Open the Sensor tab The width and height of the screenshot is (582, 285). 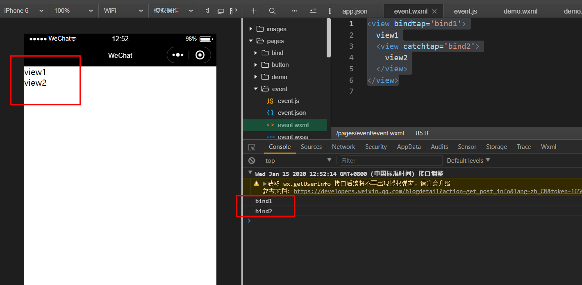[x=467, y=147]
